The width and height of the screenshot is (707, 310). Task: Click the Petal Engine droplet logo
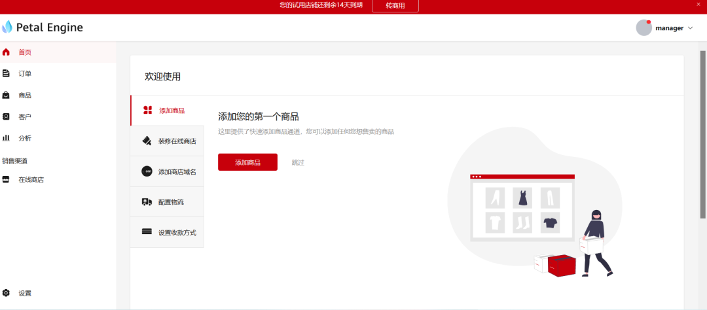[x=7, y=27]
